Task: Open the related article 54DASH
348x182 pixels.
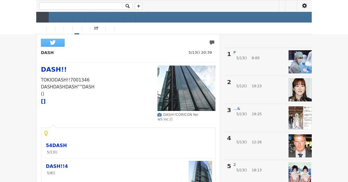Action: [56, 145]
